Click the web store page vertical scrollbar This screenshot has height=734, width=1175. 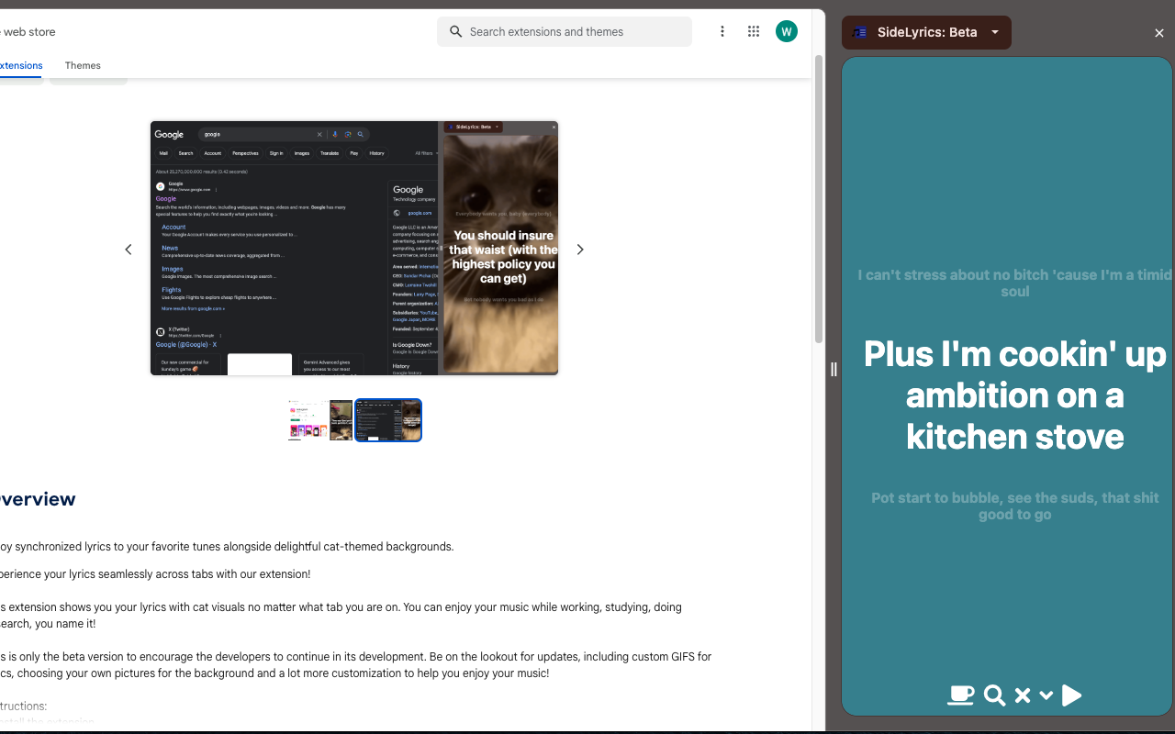click(x=818, y=199)
